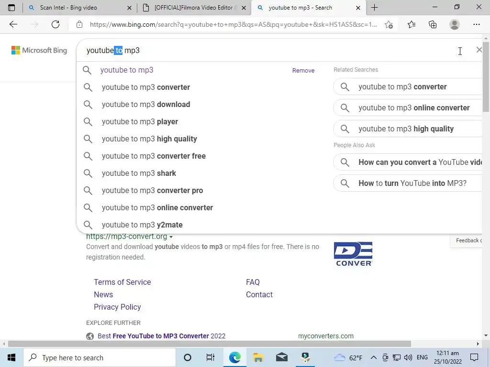
Task: Go to Microsoft Bing home logo
Action: [39, 50]
